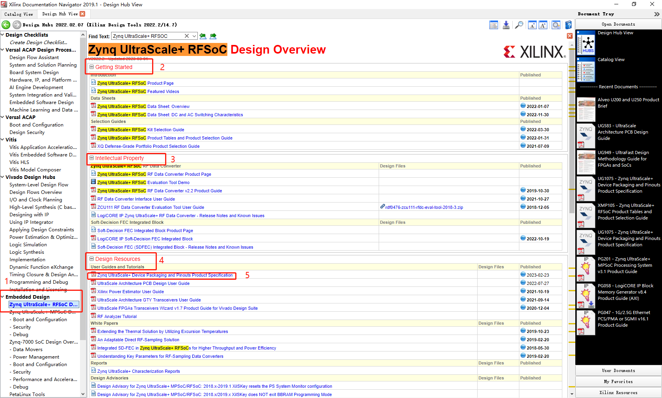Click video icon beside Evaluation Tool Demo
Image resolution: width=662 pixels, height=398 pixels.
click(93, 182)
